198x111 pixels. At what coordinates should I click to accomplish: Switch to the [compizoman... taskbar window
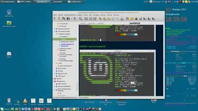[x=8, y=2]
